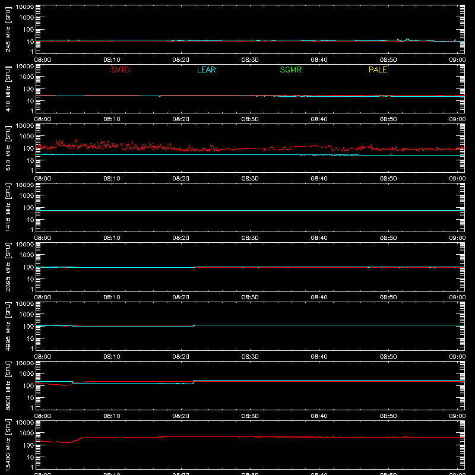
Task: Click the cyan LEAR legend label
Action: (x=206, y=69)
